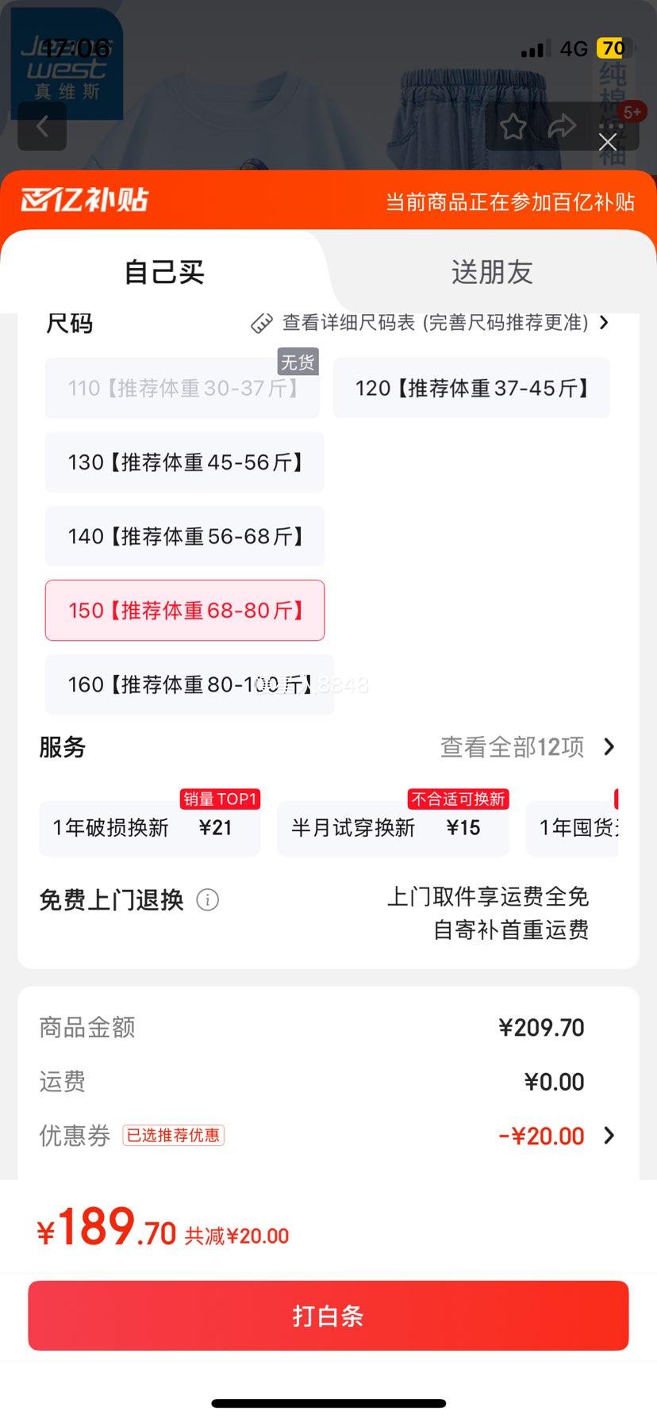Switch to 自己买 tab

coord(164,272)
